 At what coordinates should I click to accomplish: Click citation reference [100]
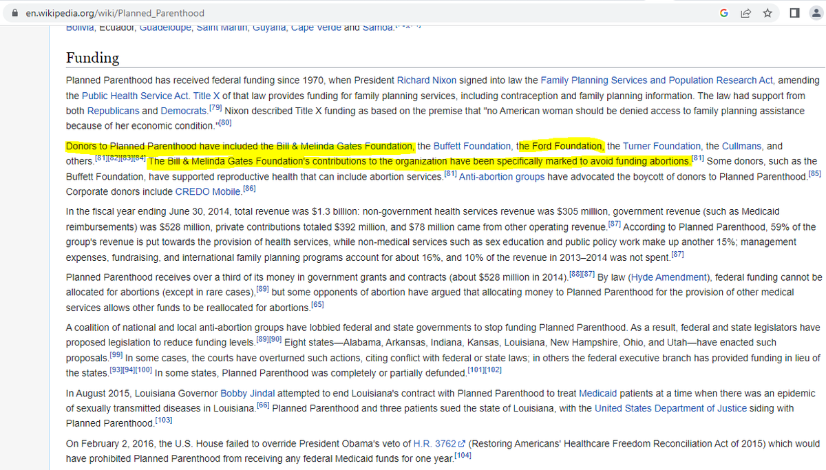click(x=144, y=370)
